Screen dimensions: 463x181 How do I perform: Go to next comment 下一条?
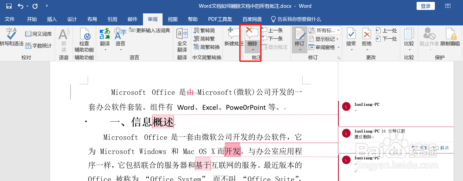coord(272,39)
